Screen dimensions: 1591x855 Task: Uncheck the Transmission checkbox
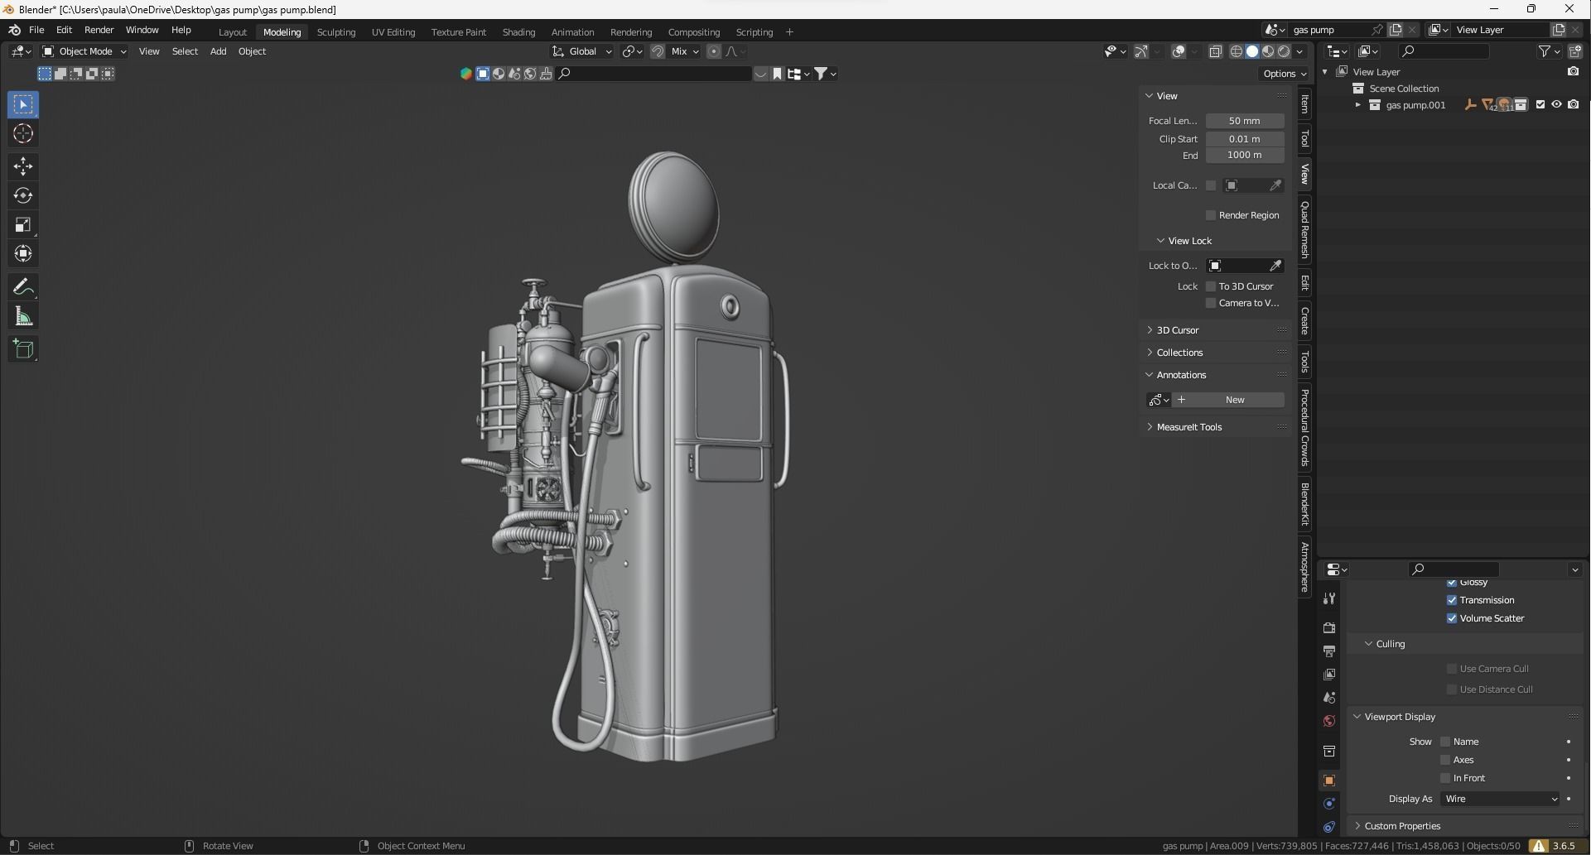click(x=1452, y=600)
